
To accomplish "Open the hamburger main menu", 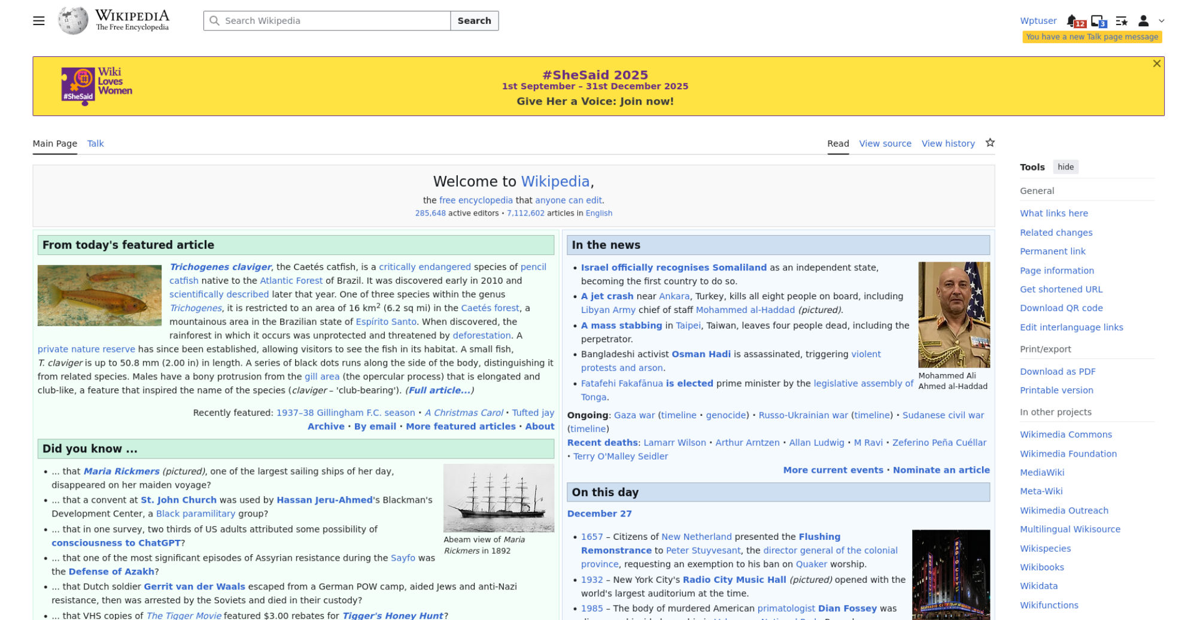I will pos(39,21).
